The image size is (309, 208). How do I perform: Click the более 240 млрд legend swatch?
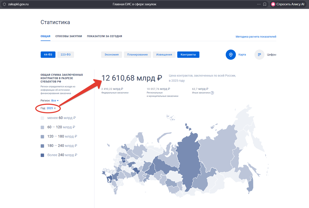(42, 155)
